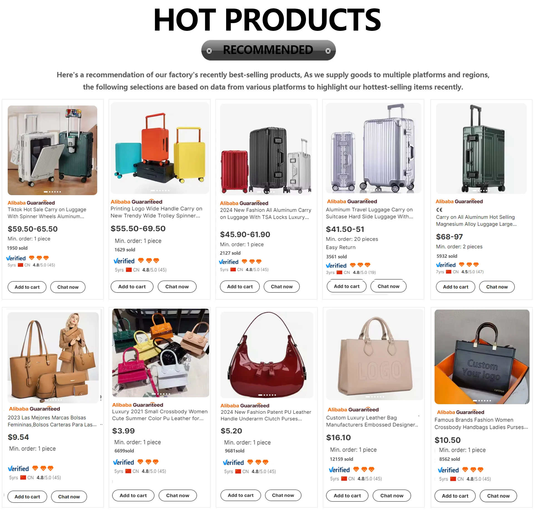Image resolution: width=534 pixels, height=515 pixels.
Task: View the burgundy underarm clutch purse image
Action: click(x=266, y=355)
